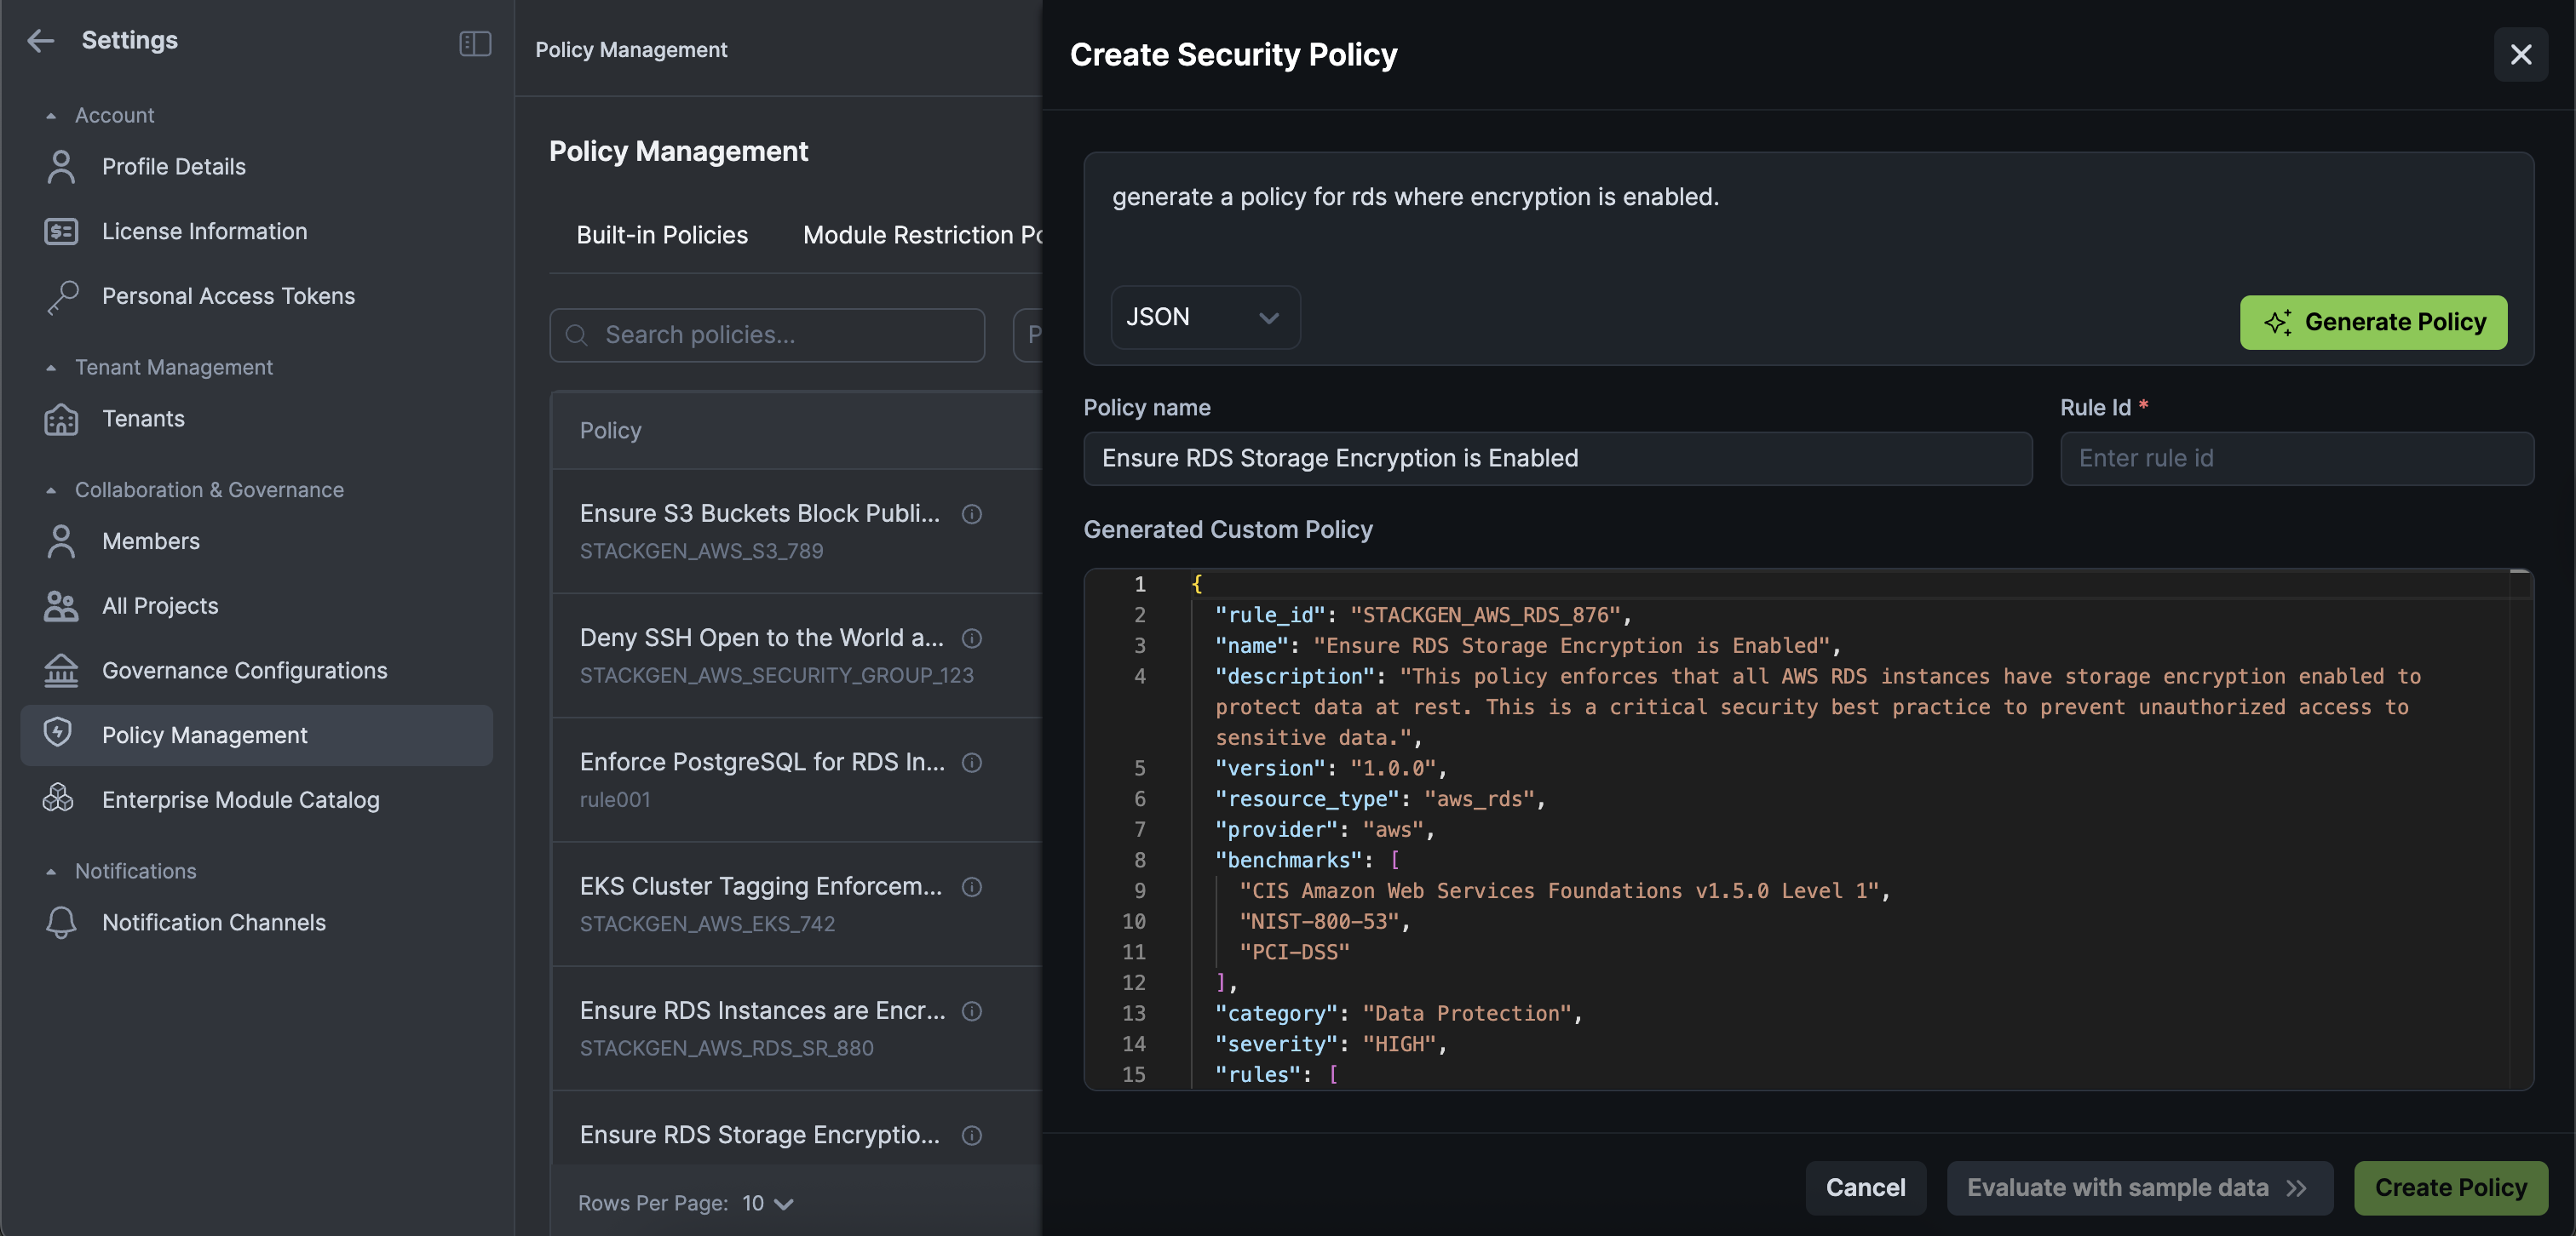Open the Module Restriction Policies tab

point(922,235)
